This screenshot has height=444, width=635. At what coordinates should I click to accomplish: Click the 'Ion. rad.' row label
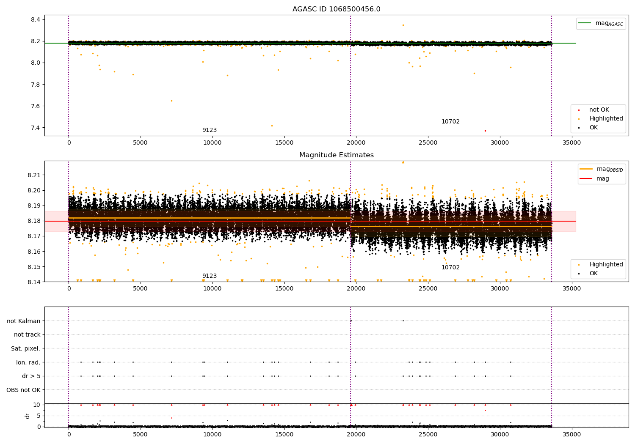[x=28, y=362]
